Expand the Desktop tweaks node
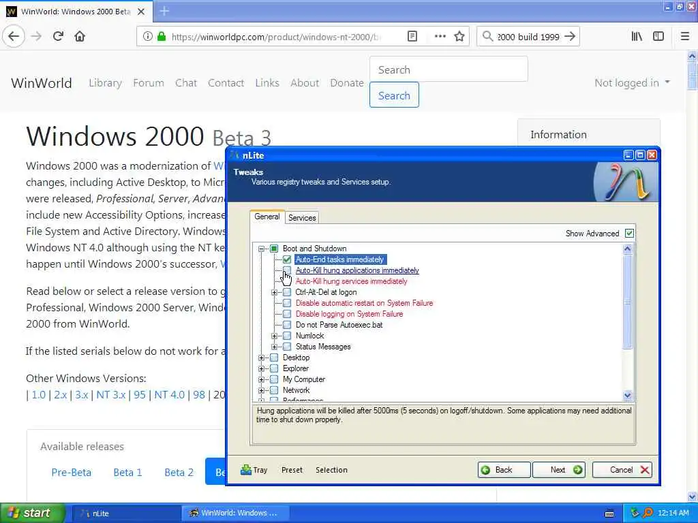Viewport: 698px width, 523px height. [x=261, y=358]
